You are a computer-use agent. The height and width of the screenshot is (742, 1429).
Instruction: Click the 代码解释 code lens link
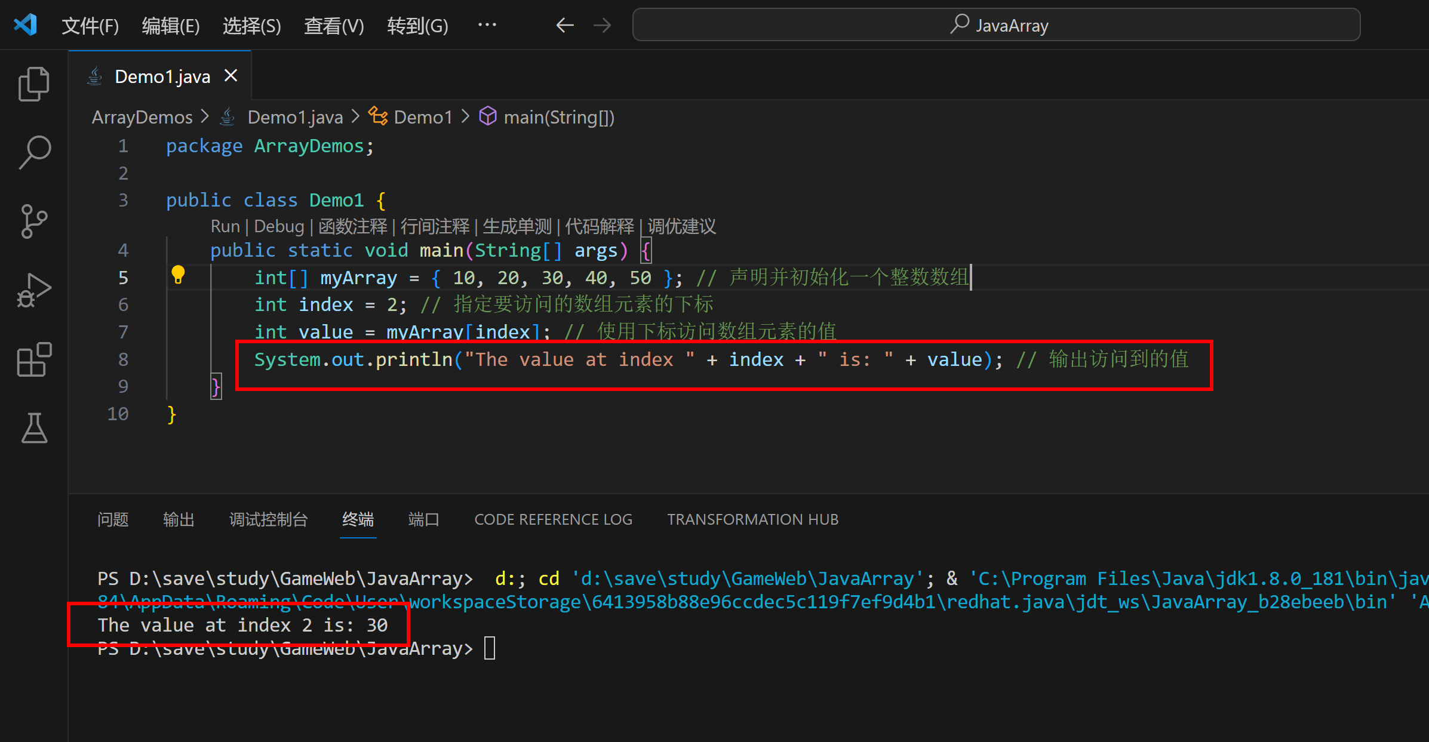599,226
